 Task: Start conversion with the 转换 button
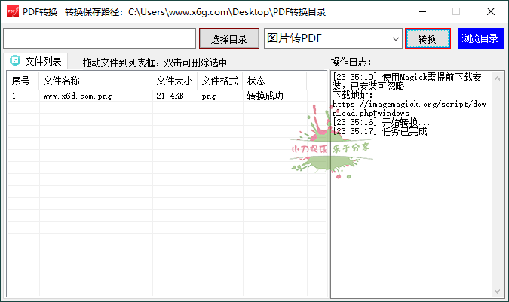pyautogui.click(x=427, y=39)
